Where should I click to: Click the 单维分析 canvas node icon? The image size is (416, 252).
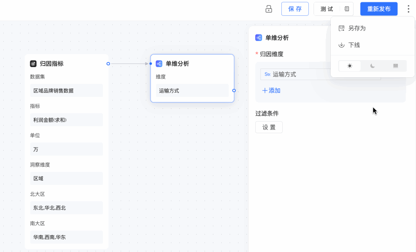pos(159,64)
